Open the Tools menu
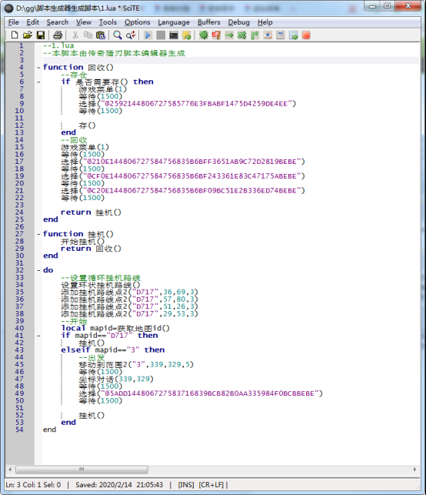The height and width of the screenshot is (495, 426). [108, 22]
